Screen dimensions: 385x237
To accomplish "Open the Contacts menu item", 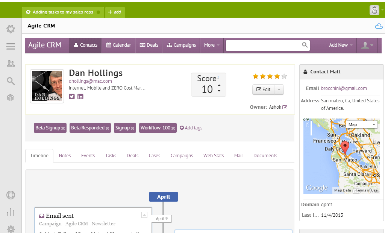I will tap(85, 45).
